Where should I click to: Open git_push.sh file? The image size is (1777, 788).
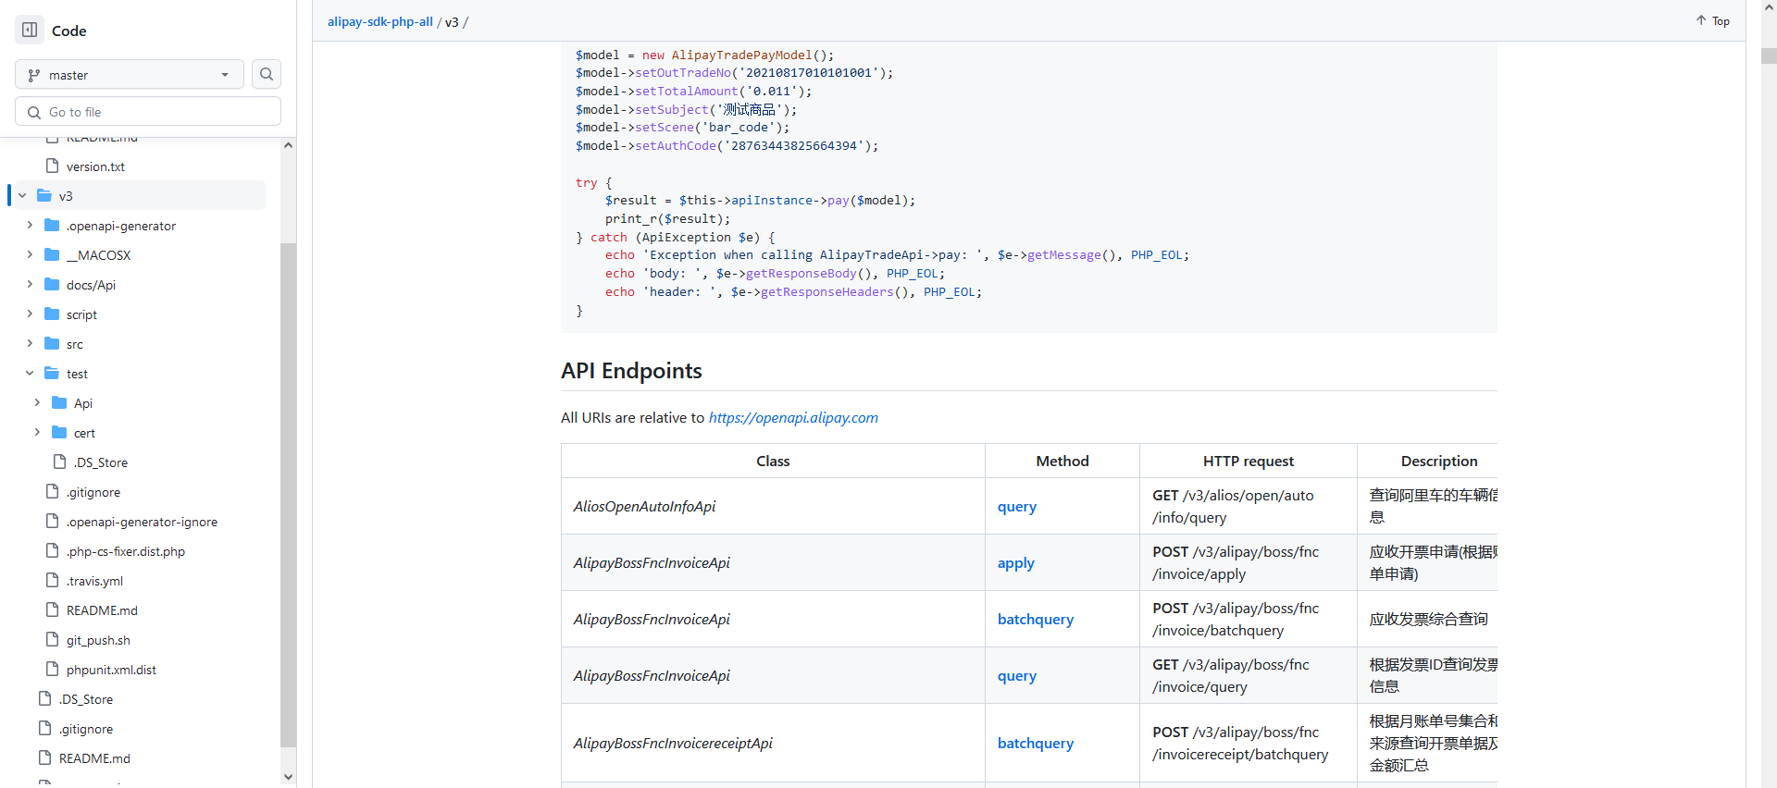[98, 640]
